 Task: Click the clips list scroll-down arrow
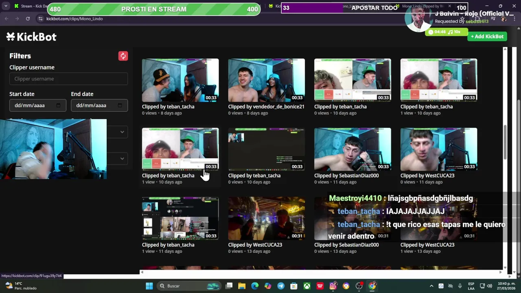click(x=505, y=268)
